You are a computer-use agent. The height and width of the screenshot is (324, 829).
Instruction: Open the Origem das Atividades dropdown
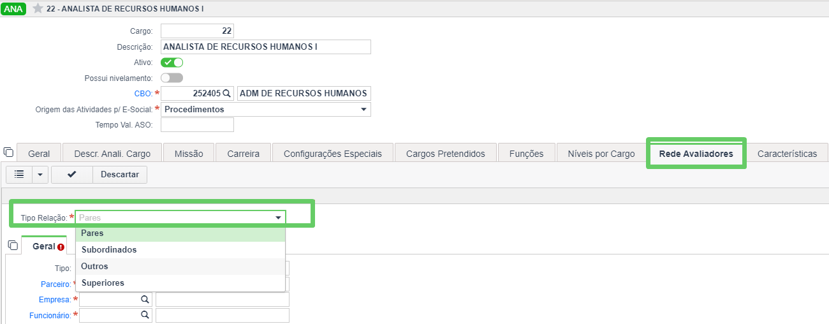tap(266, 109)
